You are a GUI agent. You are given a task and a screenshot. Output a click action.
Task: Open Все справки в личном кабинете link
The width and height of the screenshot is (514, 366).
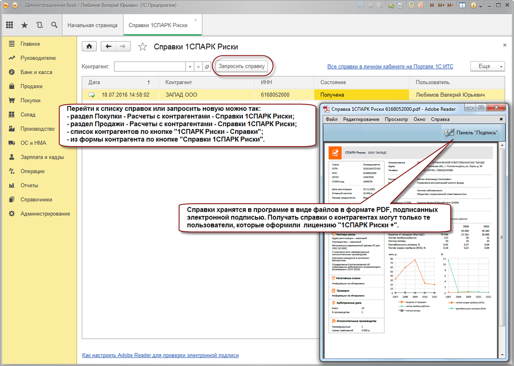coord(390,67)
